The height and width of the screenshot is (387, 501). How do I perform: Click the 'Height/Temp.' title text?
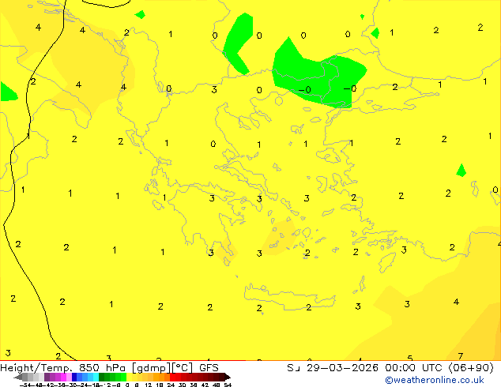[x=37, y=368]
